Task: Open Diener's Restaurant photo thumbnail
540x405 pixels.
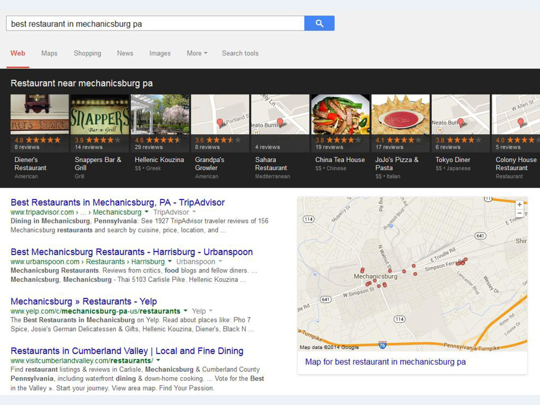Action: click(40, 114)
